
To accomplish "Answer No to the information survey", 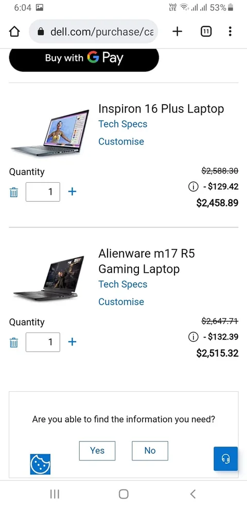I will [x=150, y=451].
